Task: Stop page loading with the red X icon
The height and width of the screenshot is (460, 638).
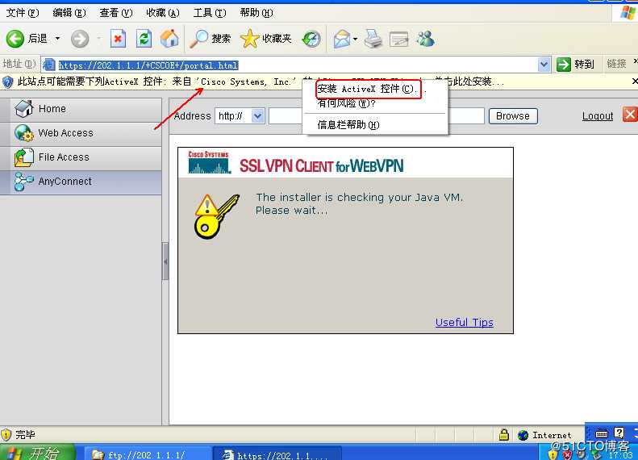Action: pos(118,39)
